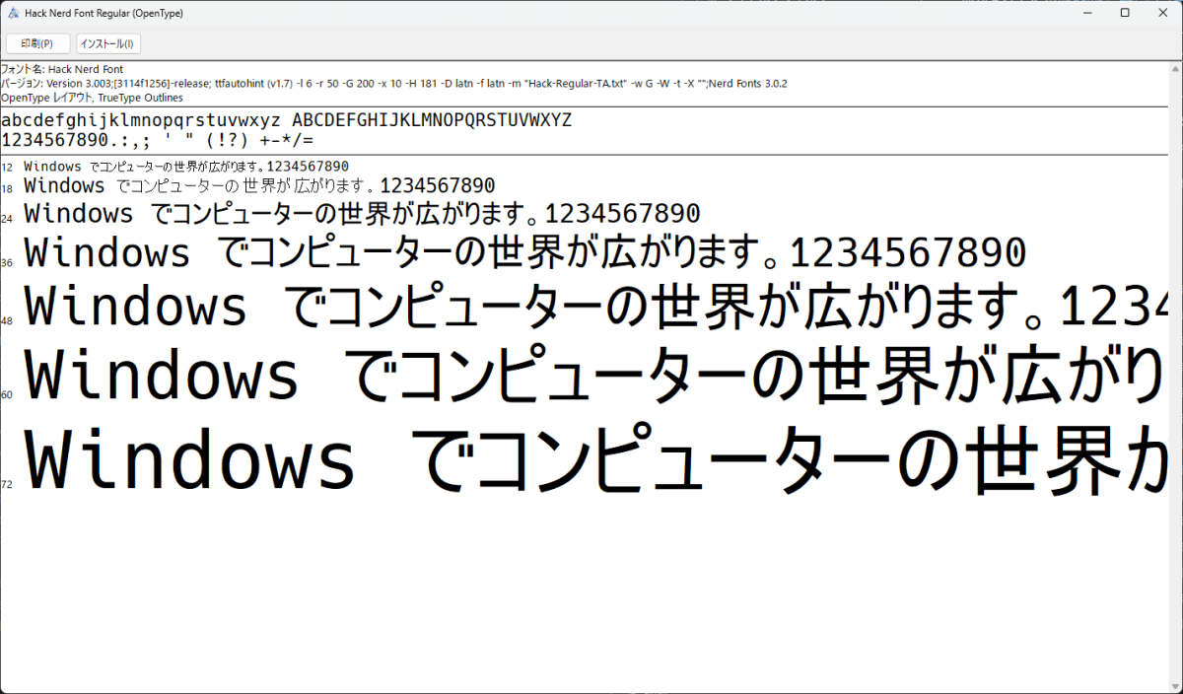This screenshot has width=1183, height=694.
Task: Click the size label 12
Action: click(8, 168)
